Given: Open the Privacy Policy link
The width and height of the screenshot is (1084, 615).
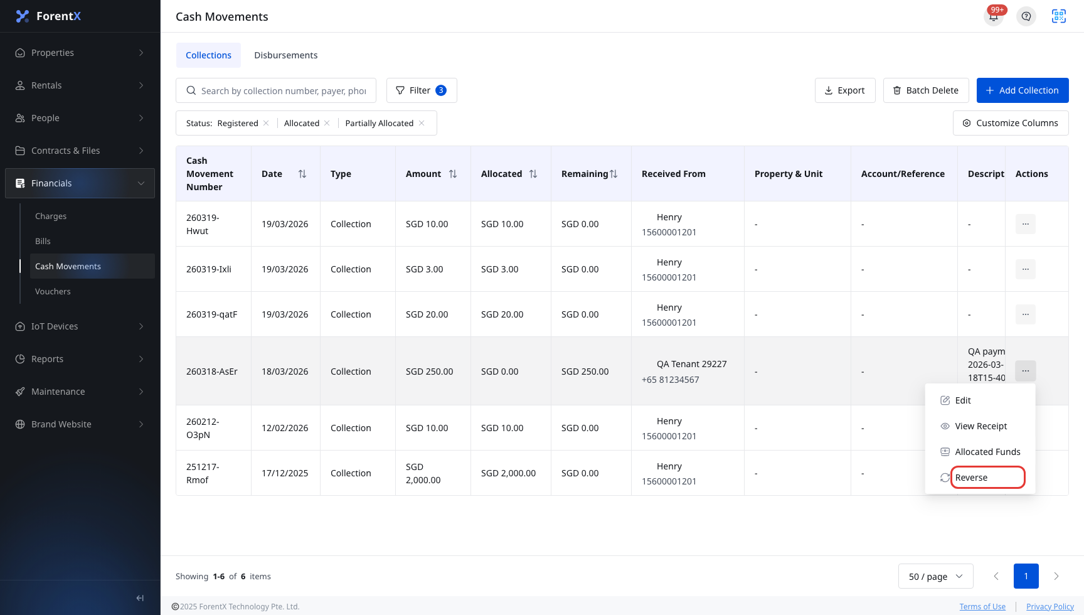Looking at the screenshot, I should pyautogui.click(x=1050, y=606).
